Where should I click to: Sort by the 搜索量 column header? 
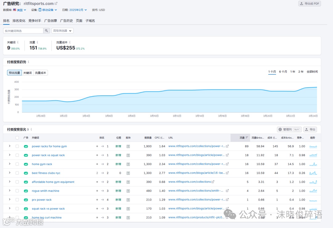click(148, 138)
